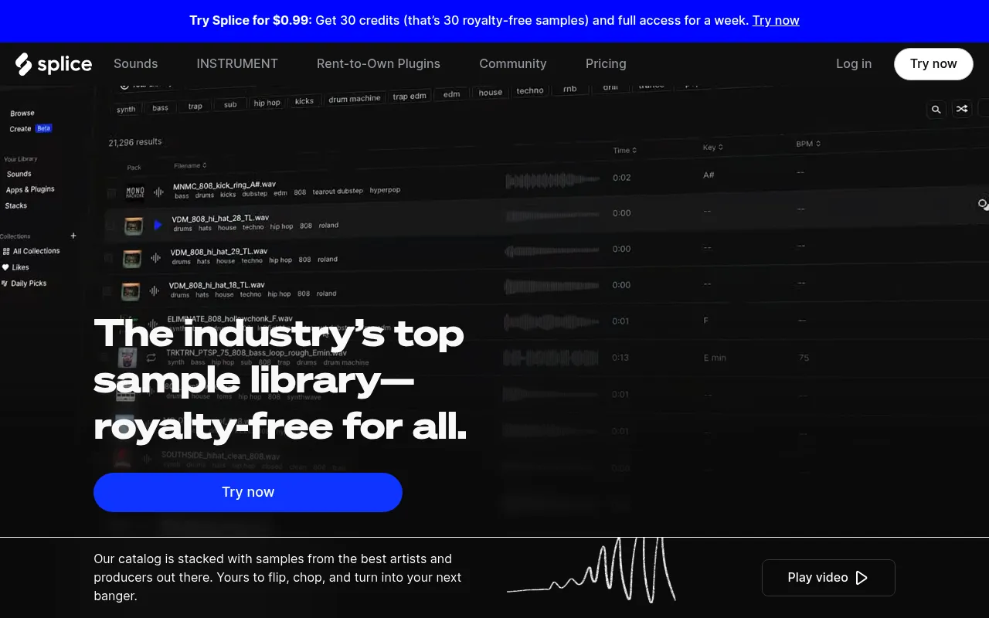This screenshot has width=989, height=618.
Task: Click the blue Try now hero button
Action: 248,492
